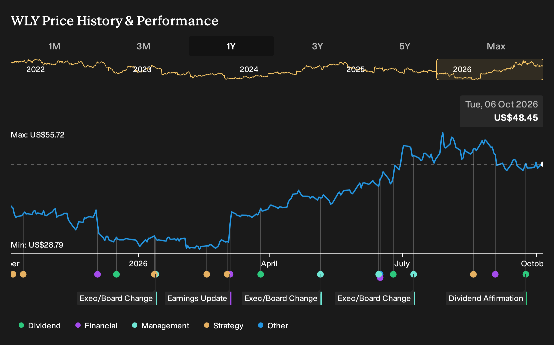This screenshot has height=345, width=554.
Task: Click the Min: US$28.79 label
Action: (x=37, y=245)
